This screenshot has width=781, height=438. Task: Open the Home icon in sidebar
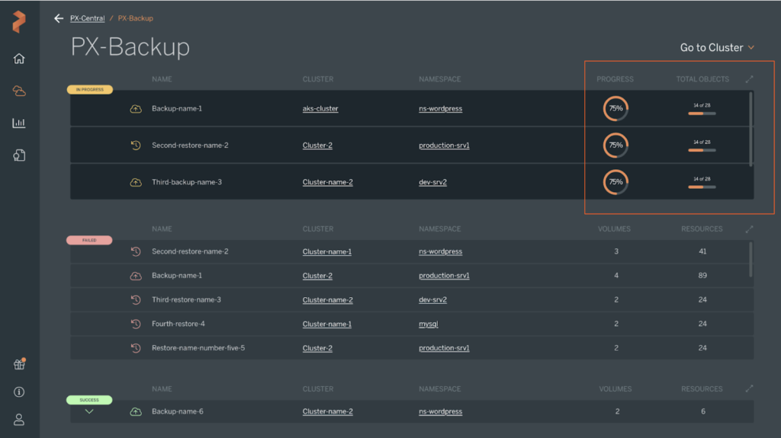coord(19,59)
